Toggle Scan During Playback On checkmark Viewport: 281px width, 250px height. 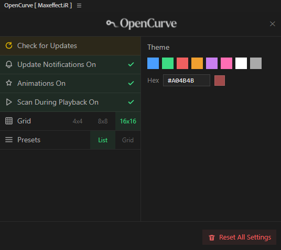pos(131,102)
